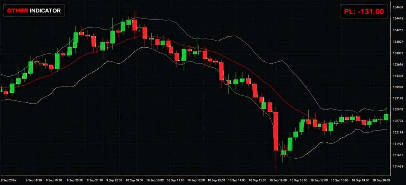Click the 10 Sep 11:00 time label
The width and height of the screenshot is (406, 185).
[176, 180]
